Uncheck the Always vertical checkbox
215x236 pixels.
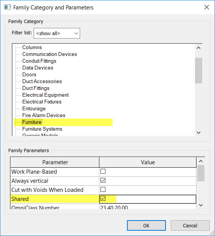tap(103, 180)
